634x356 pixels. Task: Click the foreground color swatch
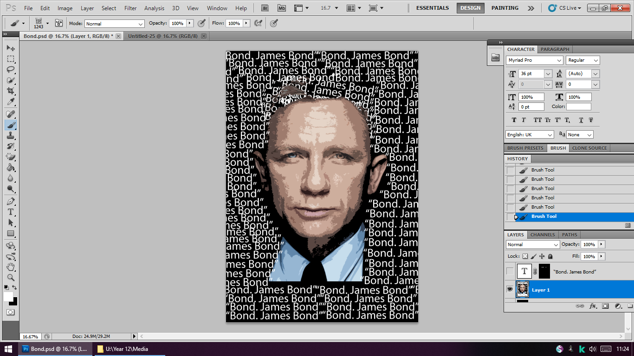point(8,297)
